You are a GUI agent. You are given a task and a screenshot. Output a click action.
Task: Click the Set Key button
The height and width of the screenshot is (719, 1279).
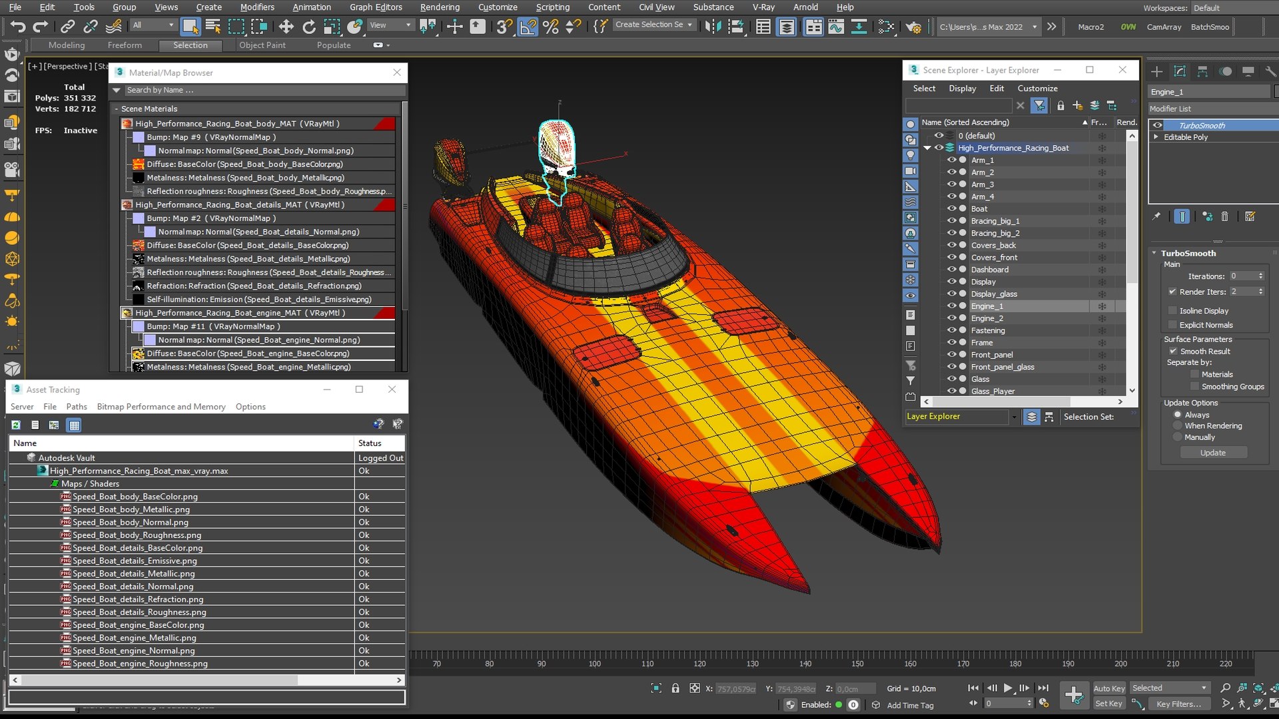coord(1109,704)
